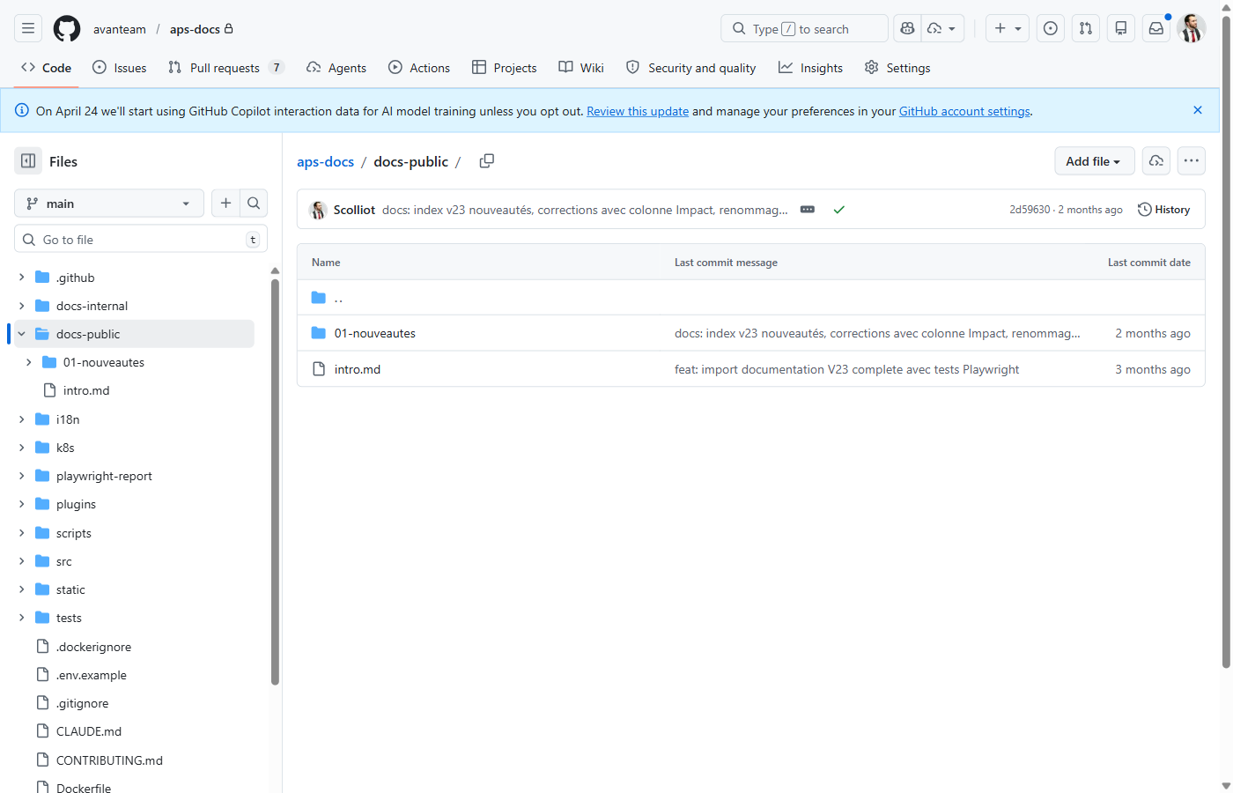The image size is (1233, 793).
Task: Click inside the Go to file field
Action: (141, 238)
